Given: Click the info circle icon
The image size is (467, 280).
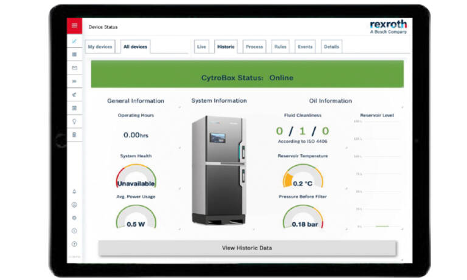Looking at the screenshot, I should point(74,231).
